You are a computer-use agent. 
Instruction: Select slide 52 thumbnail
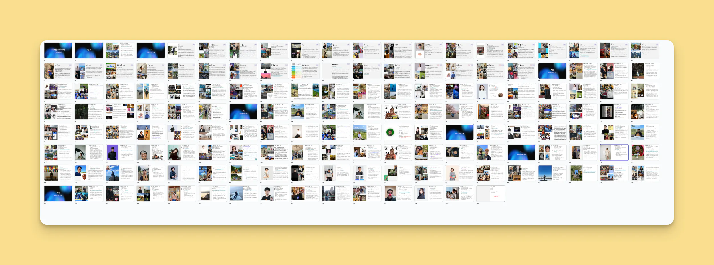pyautogui.click(x=398, y=91)
